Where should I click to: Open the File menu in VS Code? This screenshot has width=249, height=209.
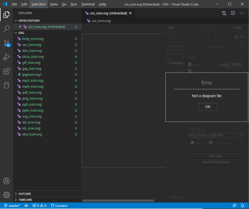click(x=14, y=4)
